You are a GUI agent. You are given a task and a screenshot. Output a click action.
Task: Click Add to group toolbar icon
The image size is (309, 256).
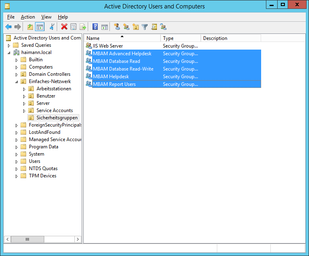coord(163,27)
